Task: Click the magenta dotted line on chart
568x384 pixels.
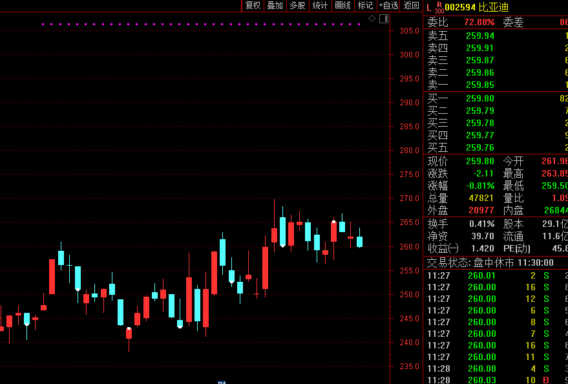Action: tap(201, 25)
